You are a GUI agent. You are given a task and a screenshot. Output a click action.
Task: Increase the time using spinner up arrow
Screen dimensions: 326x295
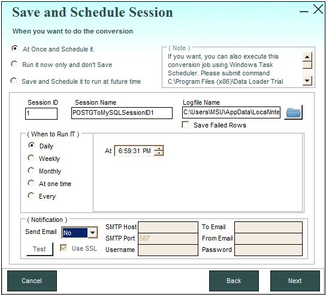click(x=159, y=148)
